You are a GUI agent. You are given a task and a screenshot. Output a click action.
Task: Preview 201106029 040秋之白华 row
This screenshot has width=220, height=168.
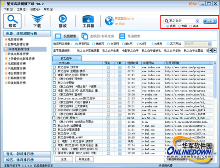(108, 110)
